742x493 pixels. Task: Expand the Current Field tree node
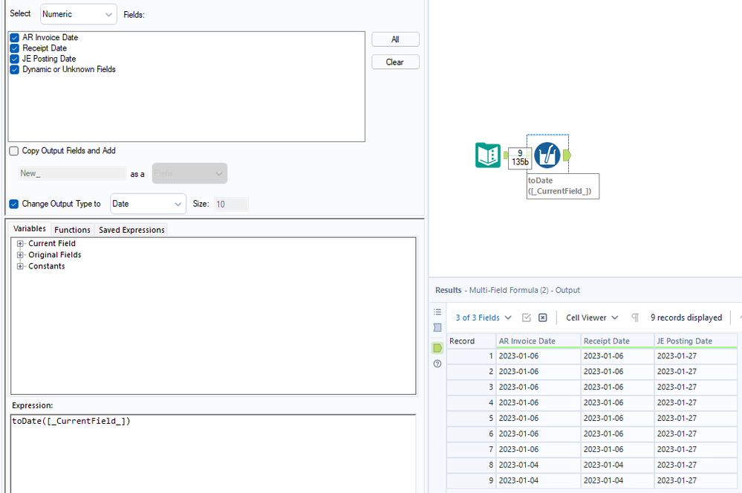[x=20, y=243]
